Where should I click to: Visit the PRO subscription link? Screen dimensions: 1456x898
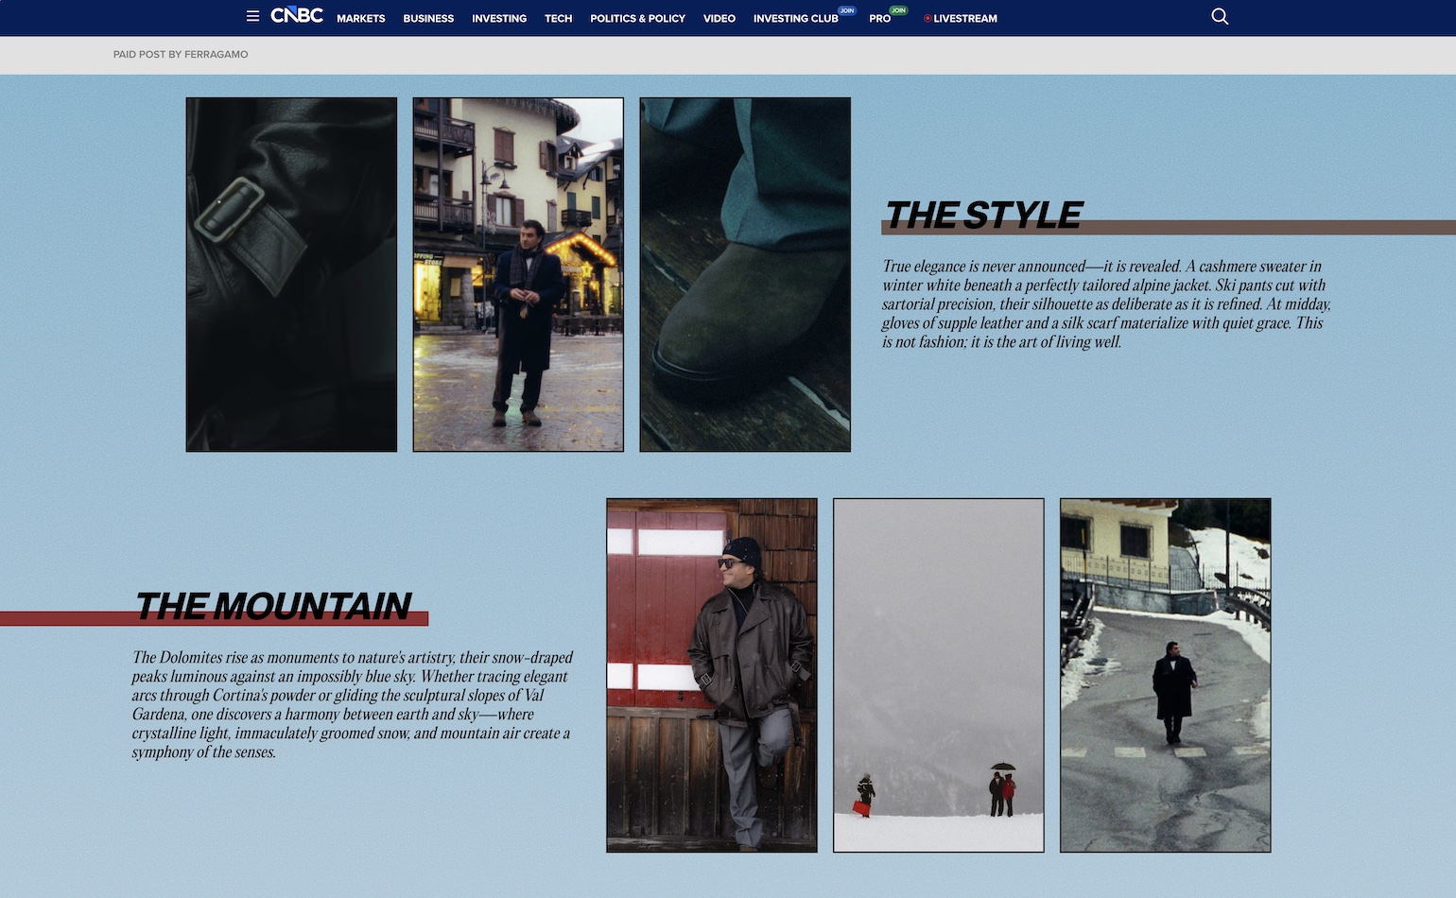tap(880, 19)
